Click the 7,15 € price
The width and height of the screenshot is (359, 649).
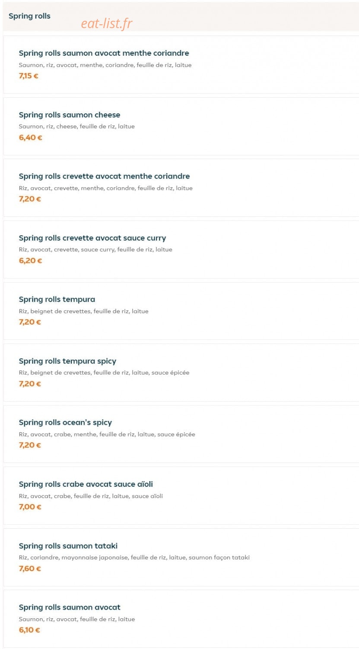(x=29, y=76)
